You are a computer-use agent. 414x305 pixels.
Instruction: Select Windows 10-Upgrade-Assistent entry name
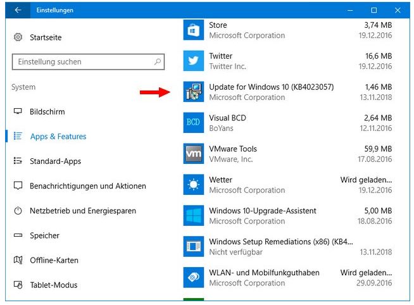[x=263, y=211]
